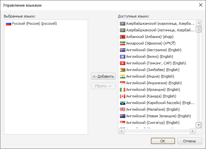Select 'Русский (Россия)' in selected languages

pos(34,24)
